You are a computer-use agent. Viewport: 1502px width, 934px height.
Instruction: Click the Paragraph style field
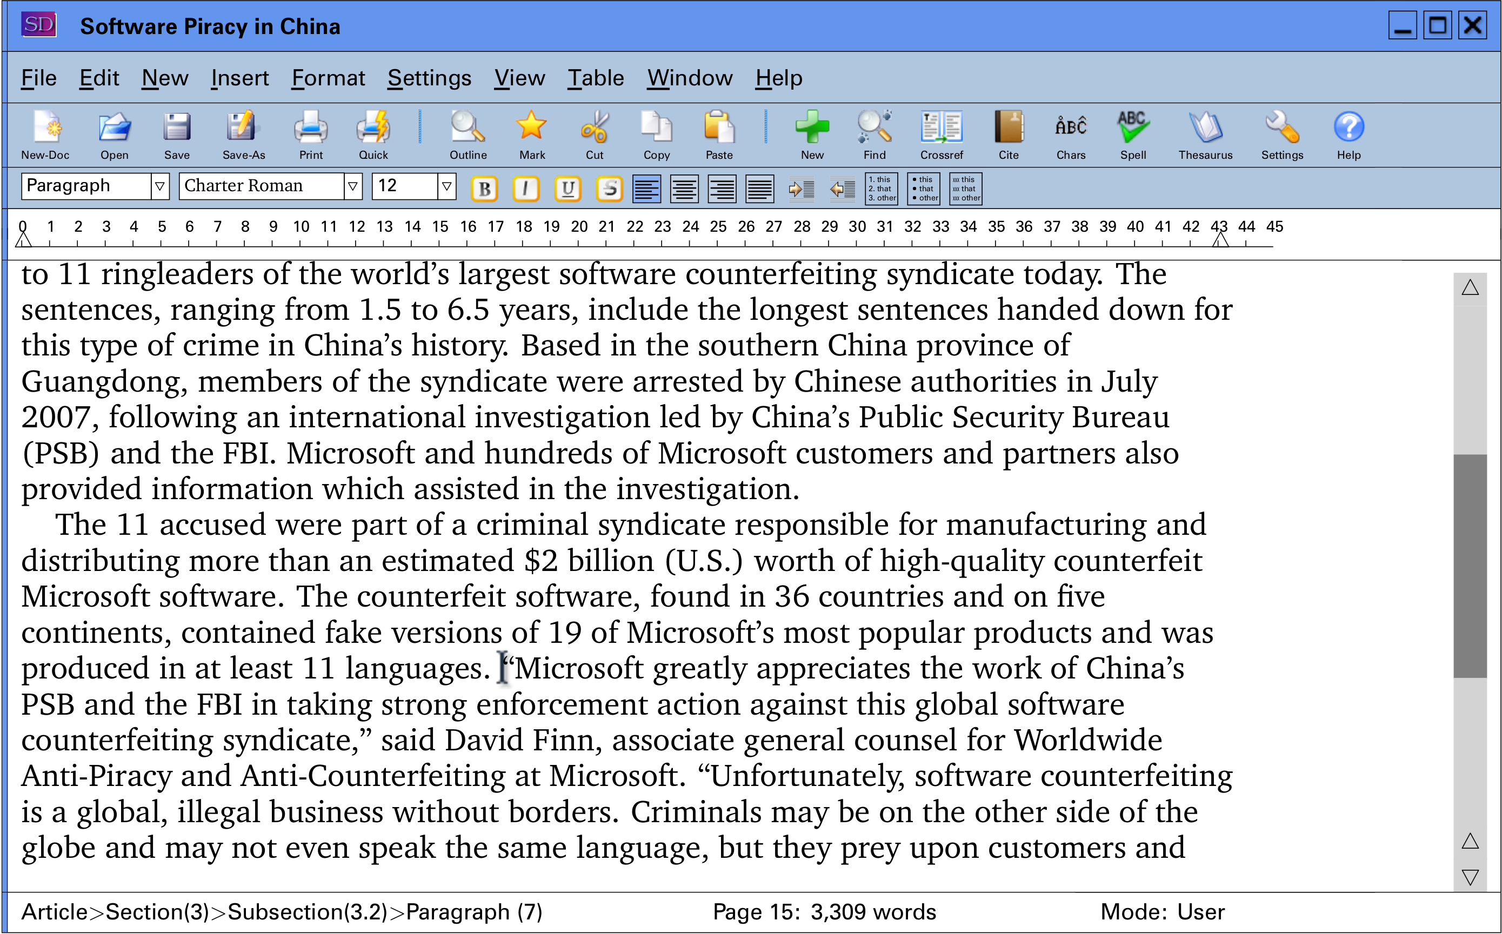tap(86, 186)
